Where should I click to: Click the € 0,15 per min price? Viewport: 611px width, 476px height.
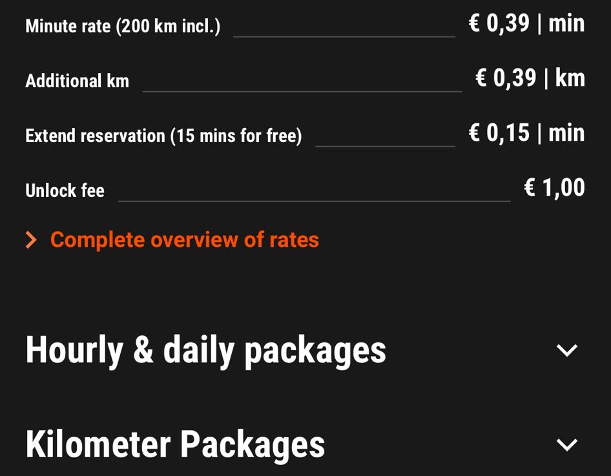tap(526, 134)
